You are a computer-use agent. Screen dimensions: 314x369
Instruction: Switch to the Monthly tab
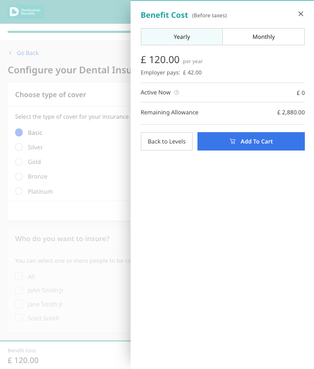[264, 37]
